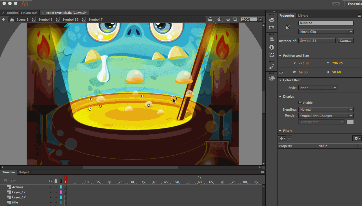Collapse the Position and Size section

tap(280, 56)
